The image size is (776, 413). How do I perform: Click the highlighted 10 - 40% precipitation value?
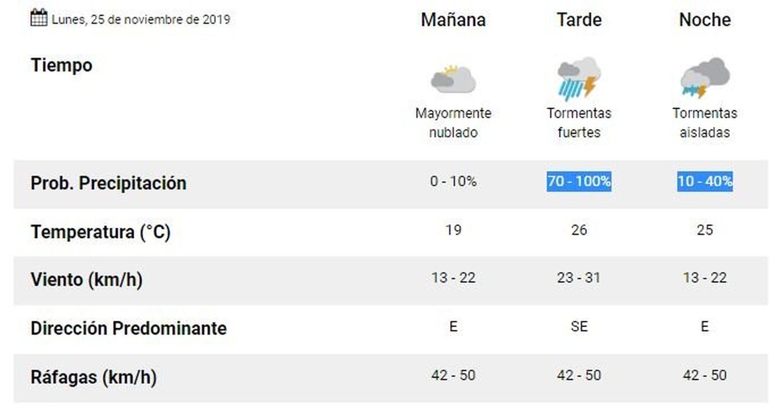point(705,182)
